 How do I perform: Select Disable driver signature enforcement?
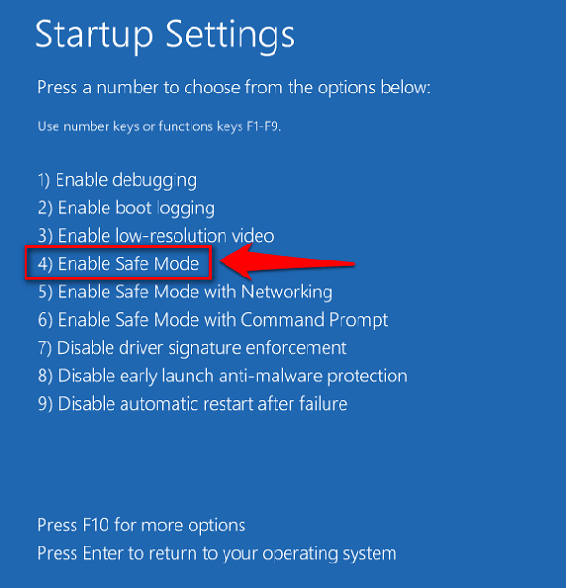point(192,348)
